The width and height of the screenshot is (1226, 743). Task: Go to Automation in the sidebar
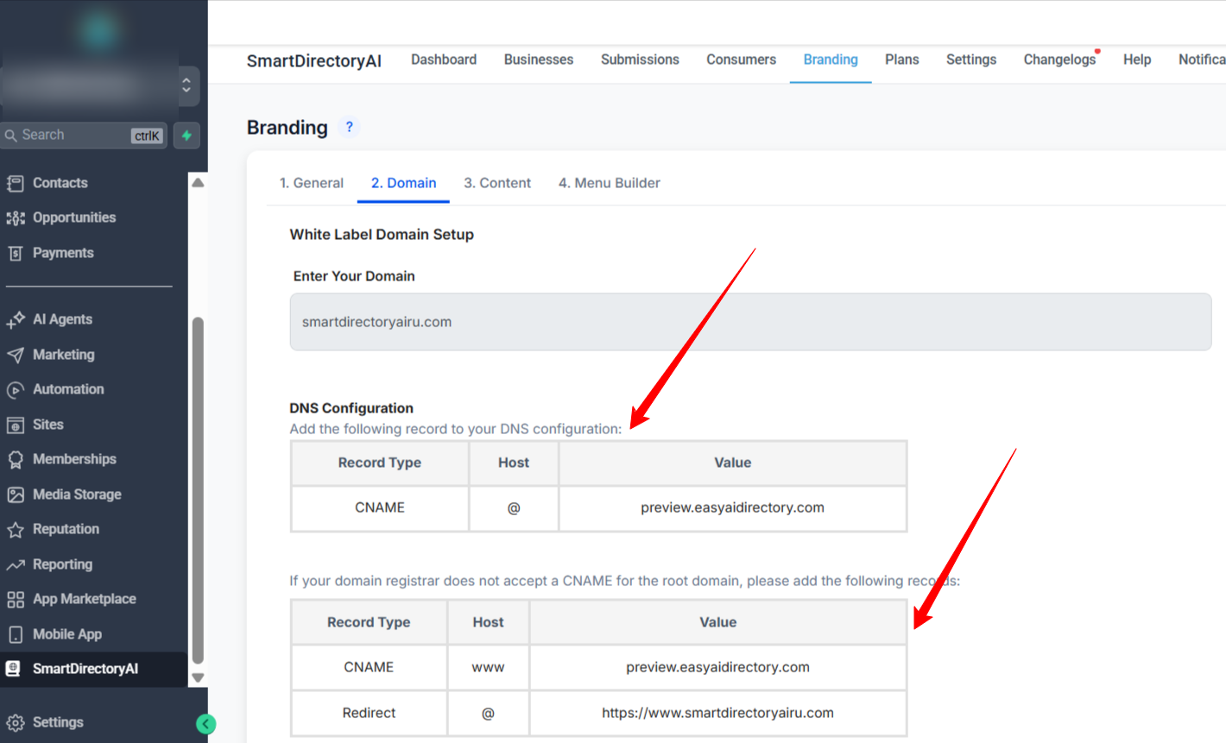pos(68,389)
